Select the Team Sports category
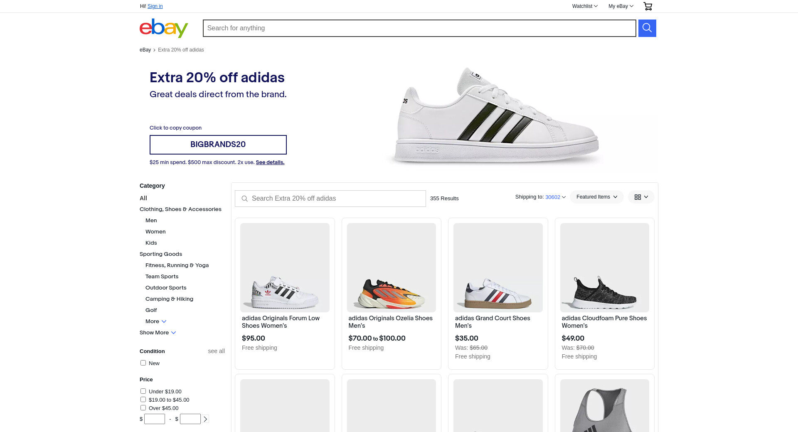The width and height of the screenshot is (798, 432). click(x=162, y=277)
